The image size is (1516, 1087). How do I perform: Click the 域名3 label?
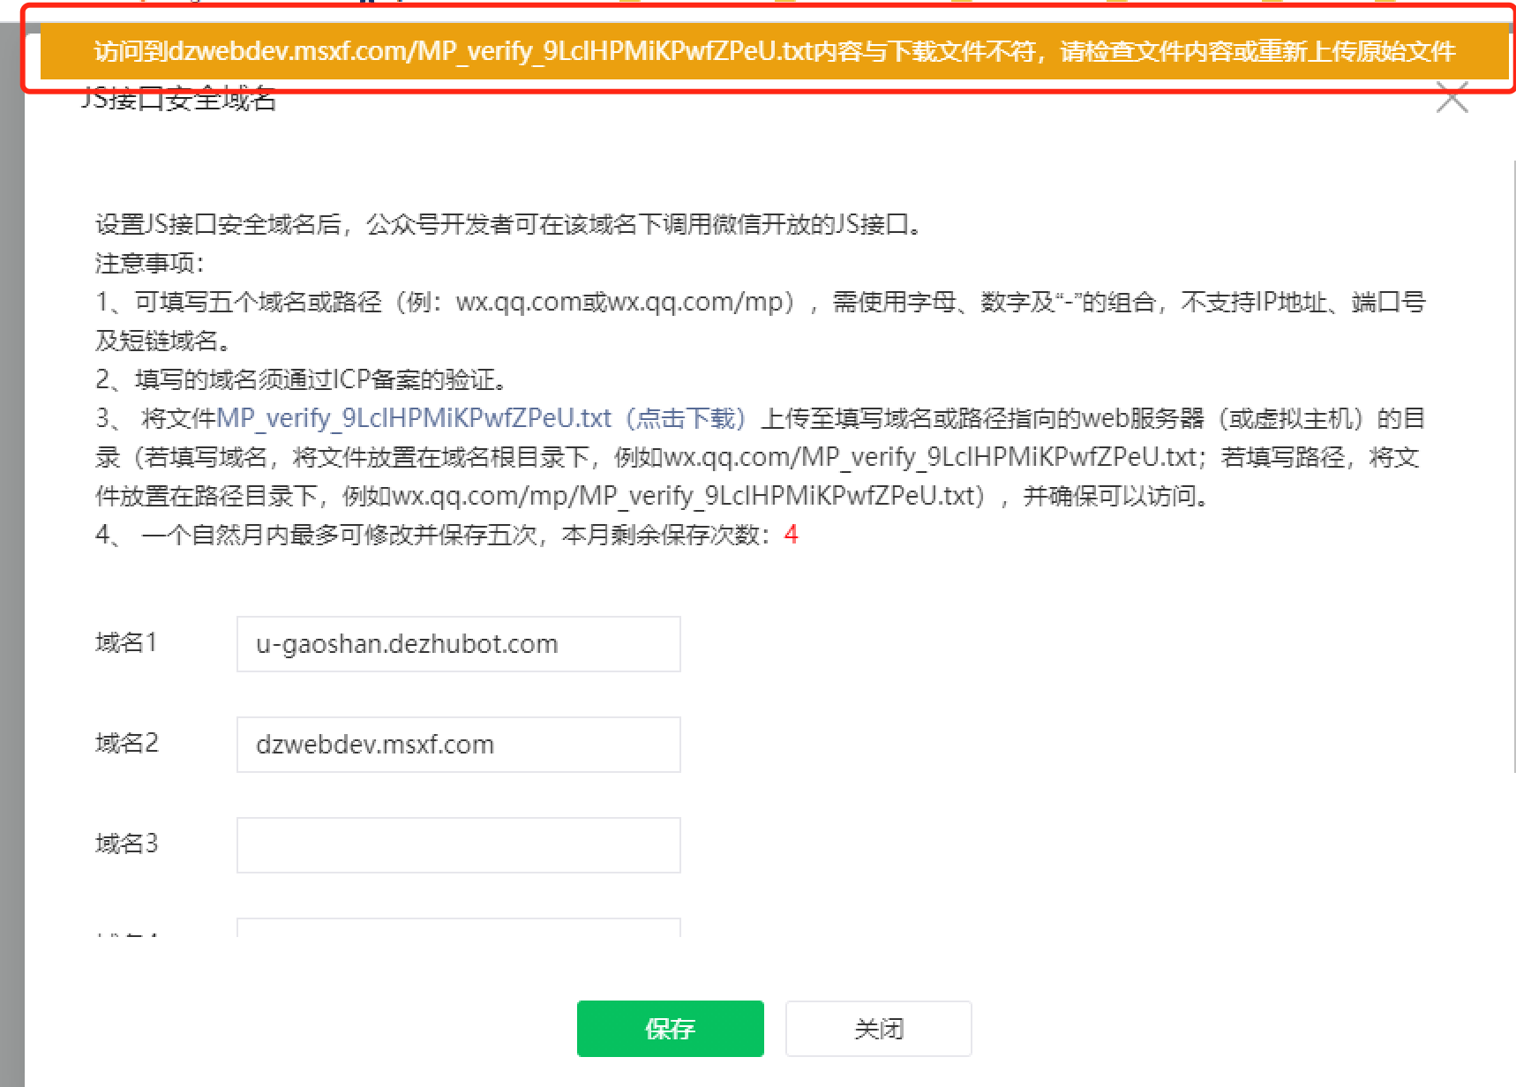pos(126,844)
